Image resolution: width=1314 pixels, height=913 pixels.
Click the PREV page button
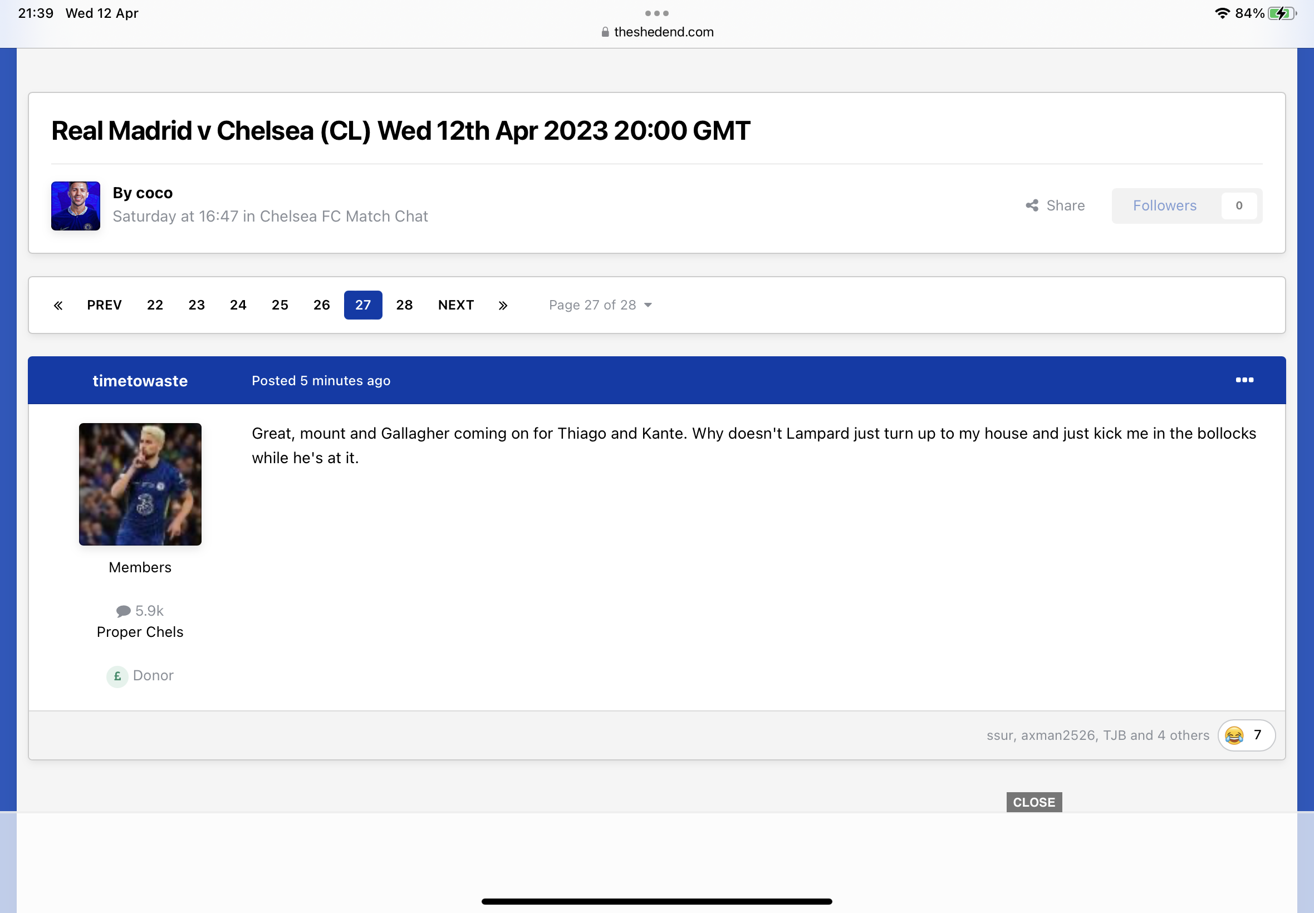click(x=105, y=305)
